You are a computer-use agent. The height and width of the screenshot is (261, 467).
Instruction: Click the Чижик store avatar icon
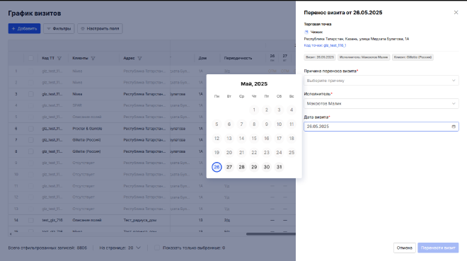click(x=306, y=32)
